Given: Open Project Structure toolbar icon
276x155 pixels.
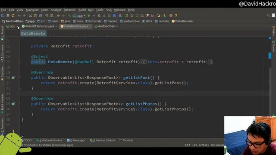Looking at the screenshot, I should (158, 15).
